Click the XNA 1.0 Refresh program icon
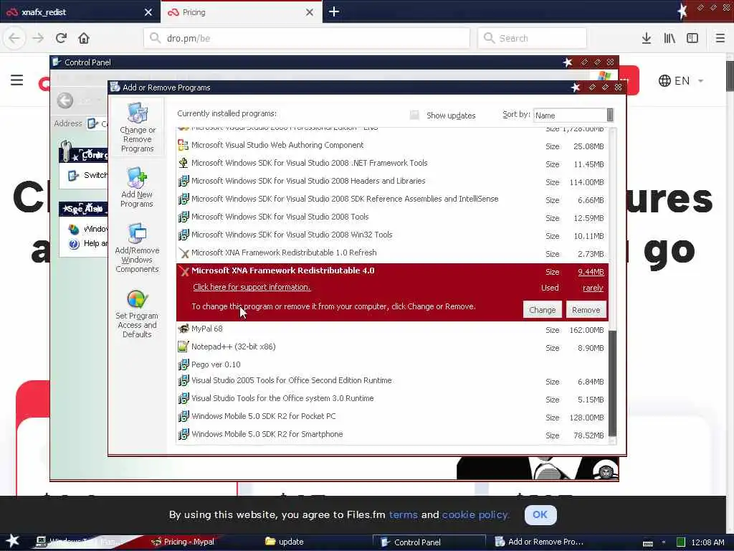Screen dimensions: 734x551 (x=183, y=253)
